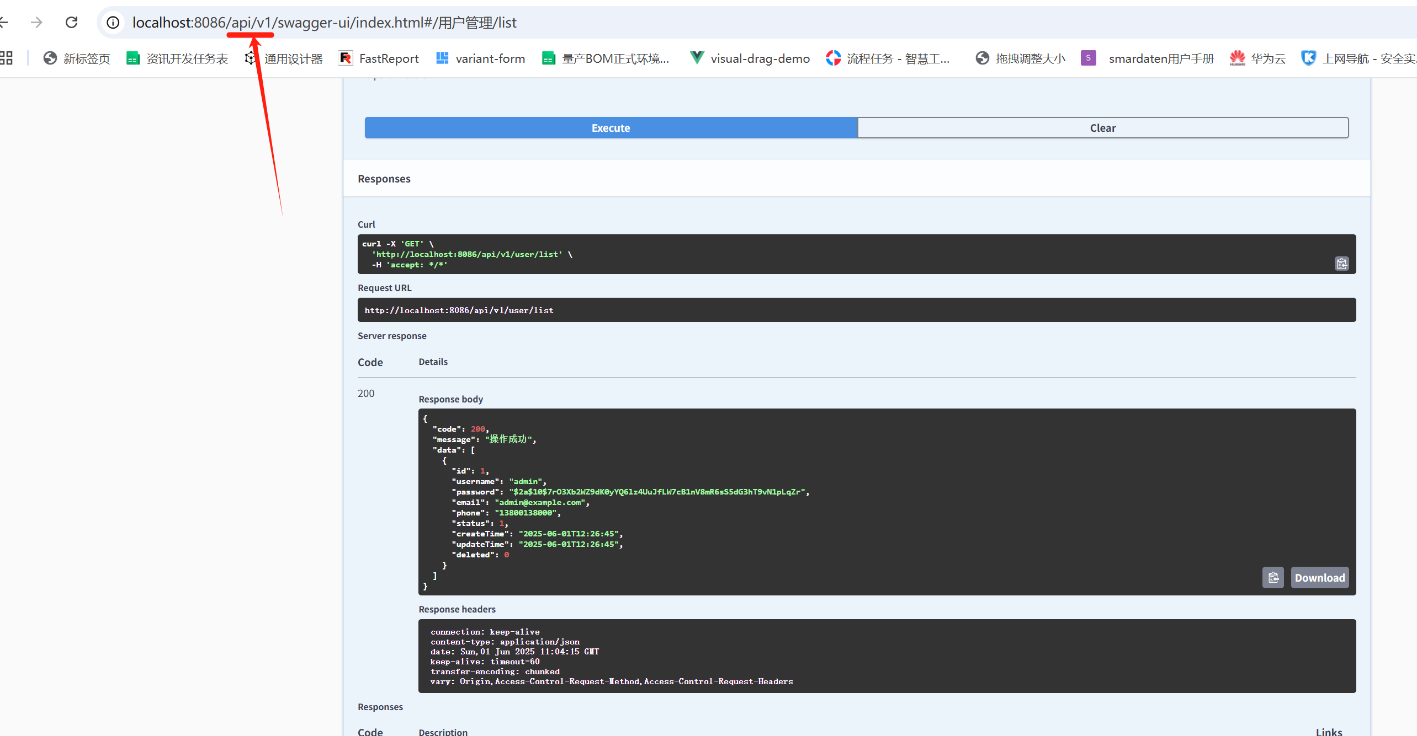1417x736 pixels.
Task: Open the smardaten用户手册 bookmark
Action: pyautogui.click(x=1148, y=58)
